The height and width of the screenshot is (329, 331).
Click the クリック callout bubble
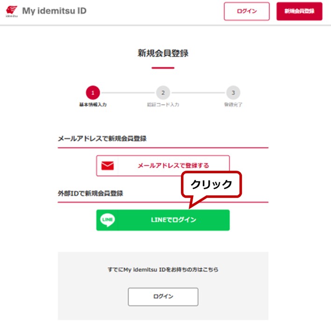211,185
